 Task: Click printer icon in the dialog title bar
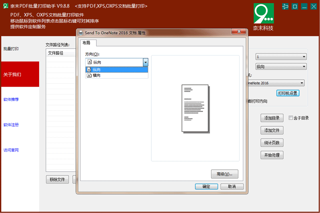81,33
